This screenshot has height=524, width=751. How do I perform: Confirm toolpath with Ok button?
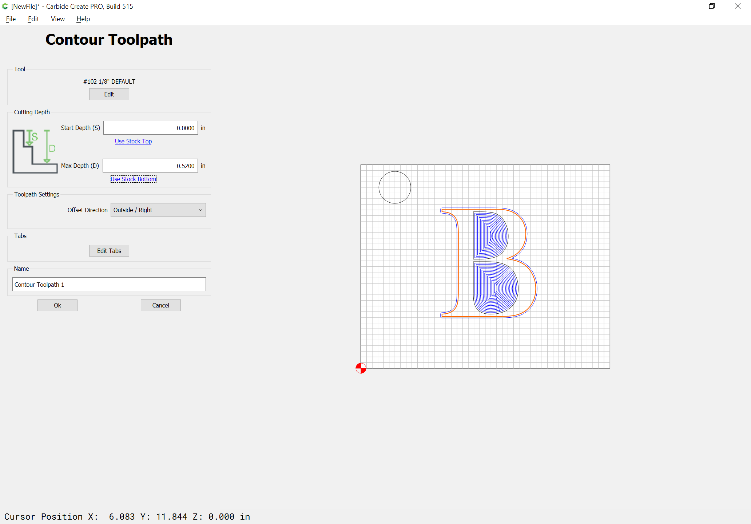57,305
